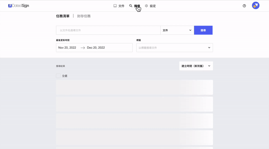The width and height of the screenshot is (269, 149).
Task: Select the Nov 20, 2022 start date
Action: click(67, 48)
